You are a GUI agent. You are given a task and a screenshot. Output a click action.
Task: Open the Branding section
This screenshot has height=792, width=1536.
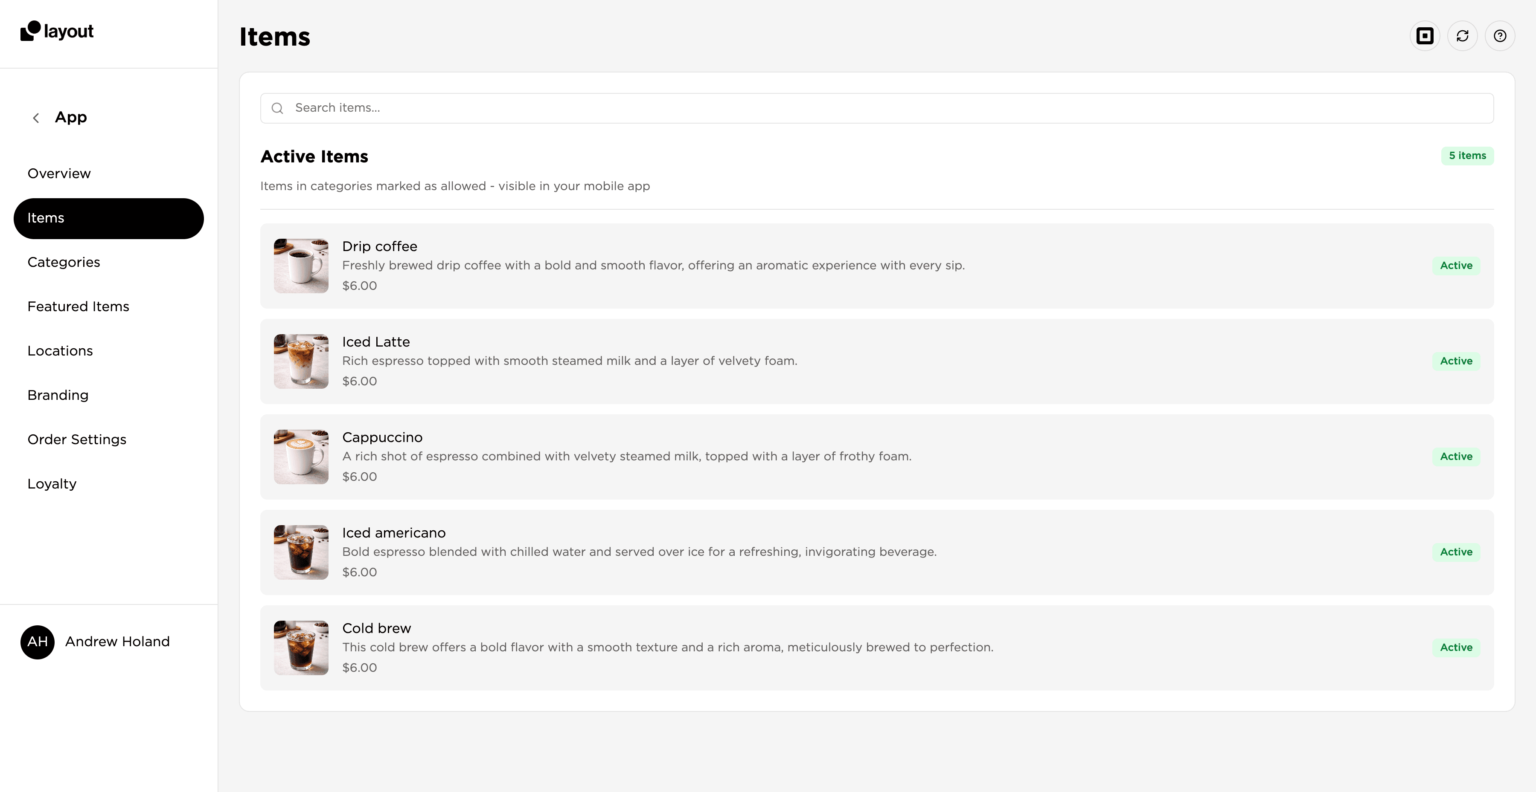click(x=58, y=395)
